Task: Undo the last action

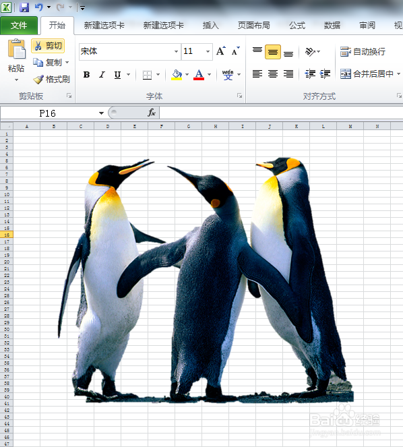Action: click(38, 7)
